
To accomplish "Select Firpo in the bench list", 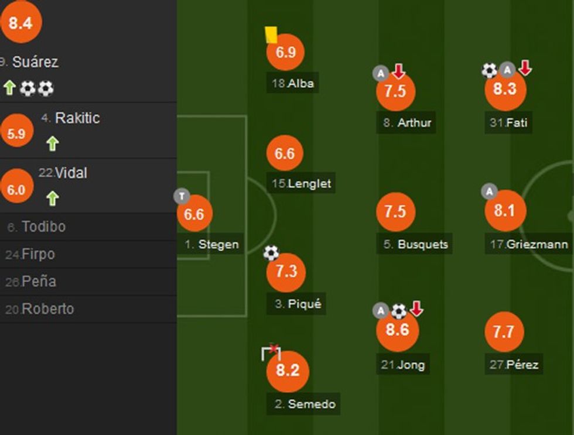I will pos(37,254).
